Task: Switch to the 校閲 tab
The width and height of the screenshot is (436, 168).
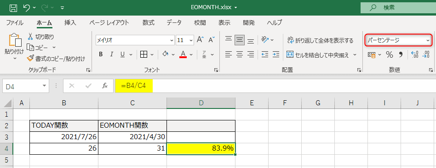Action: coord(200,23)
